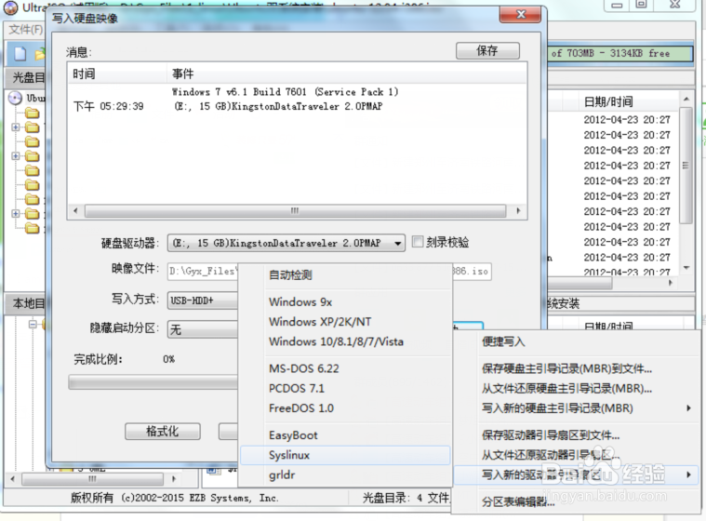706x521 pixels.
Task: Choose grldr option
Action: 345,474
